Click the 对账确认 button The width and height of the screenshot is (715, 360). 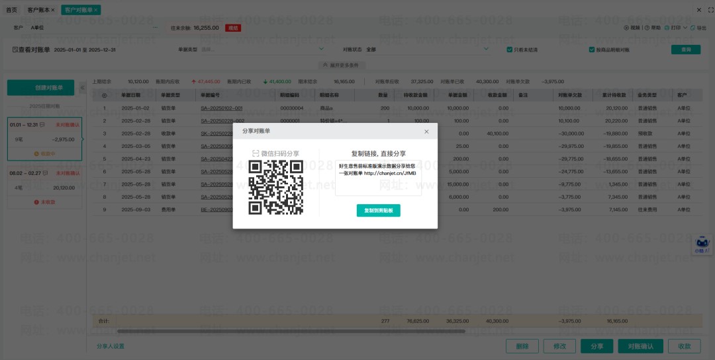(640, 346)
